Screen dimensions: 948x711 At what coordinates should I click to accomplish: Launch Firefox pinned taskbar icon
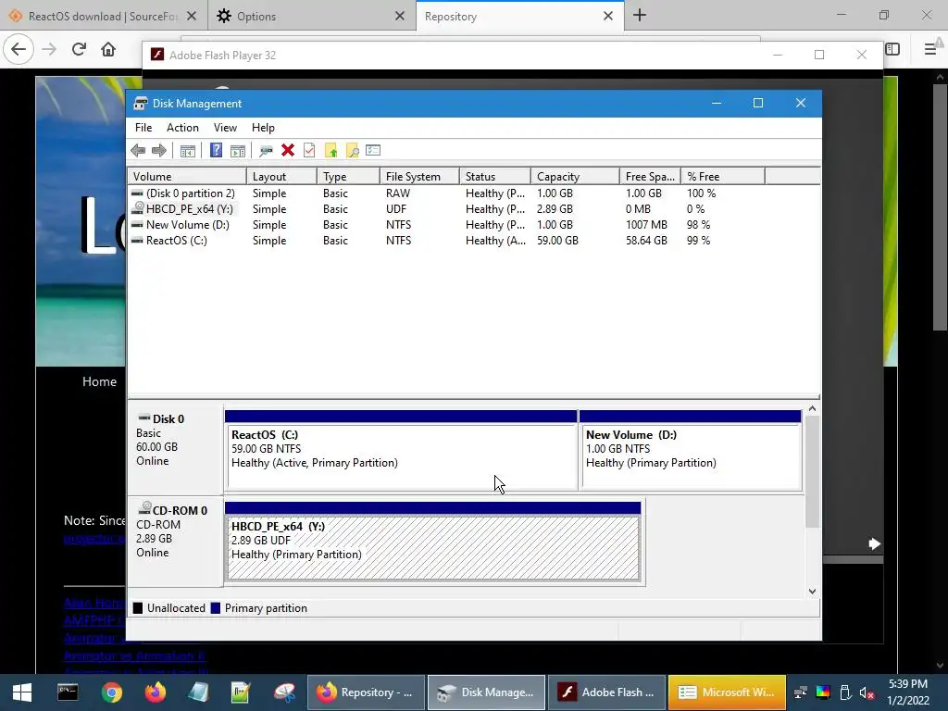155,692
